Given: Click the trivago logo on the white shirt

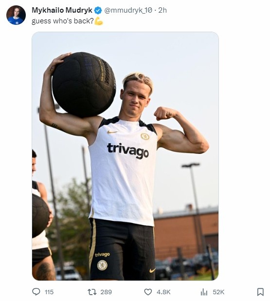Looking at the screenshot, I should 128,150.
